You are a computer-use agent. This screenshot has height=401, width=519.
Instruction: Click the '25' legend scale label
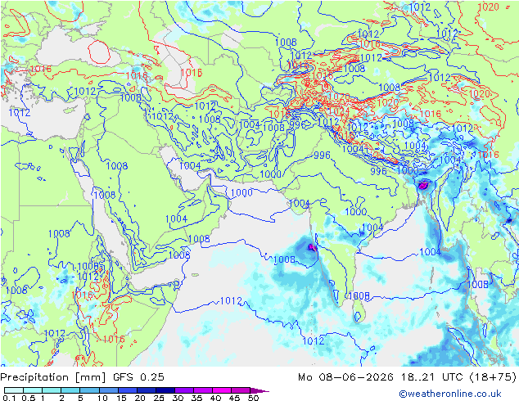[x=159, y=398]
